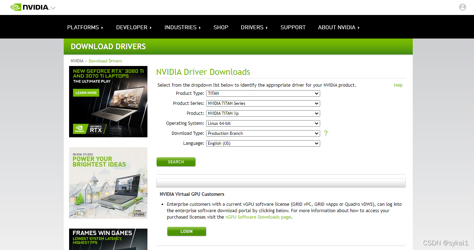Click the NVIDIA logo in header
Screen dimensions: 474x250
click(30, 7)
